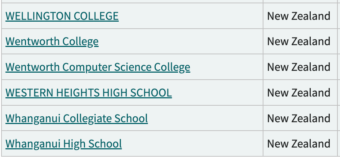The image size is (340, 160).
Task: Click blank space after Whanganui Collegiate School link
Action: tap(205, 119)
